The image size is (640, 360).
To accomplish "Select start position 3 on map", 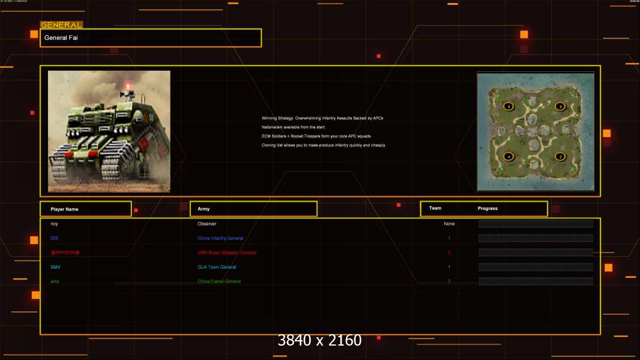I will click(x=560, y=106).
